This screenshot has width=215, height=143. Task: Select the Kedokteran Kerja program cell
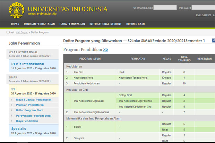(x=93, y=78)
